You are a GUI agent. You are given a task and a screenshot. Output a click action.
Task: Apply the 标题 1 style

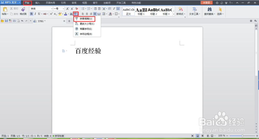[141, 11]
